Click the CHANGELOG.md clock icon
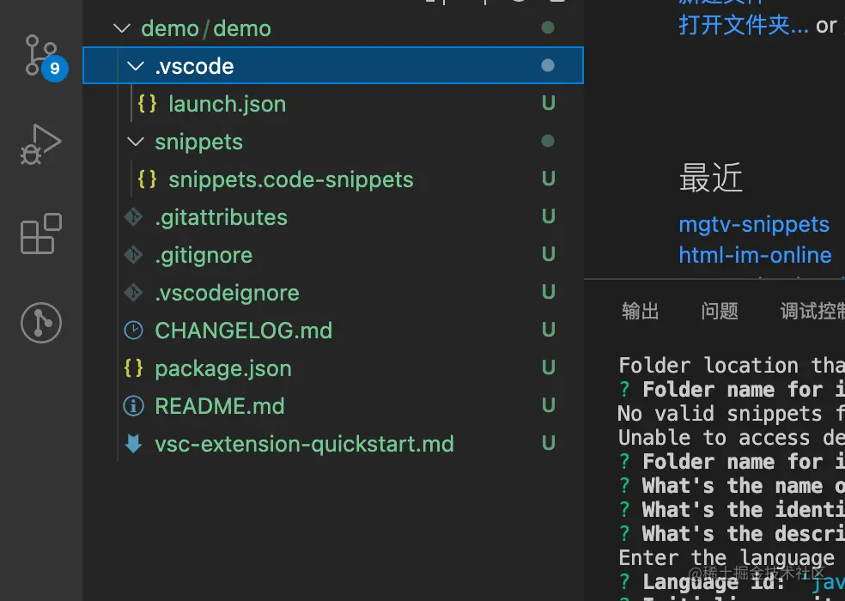 tap(133, 331)
